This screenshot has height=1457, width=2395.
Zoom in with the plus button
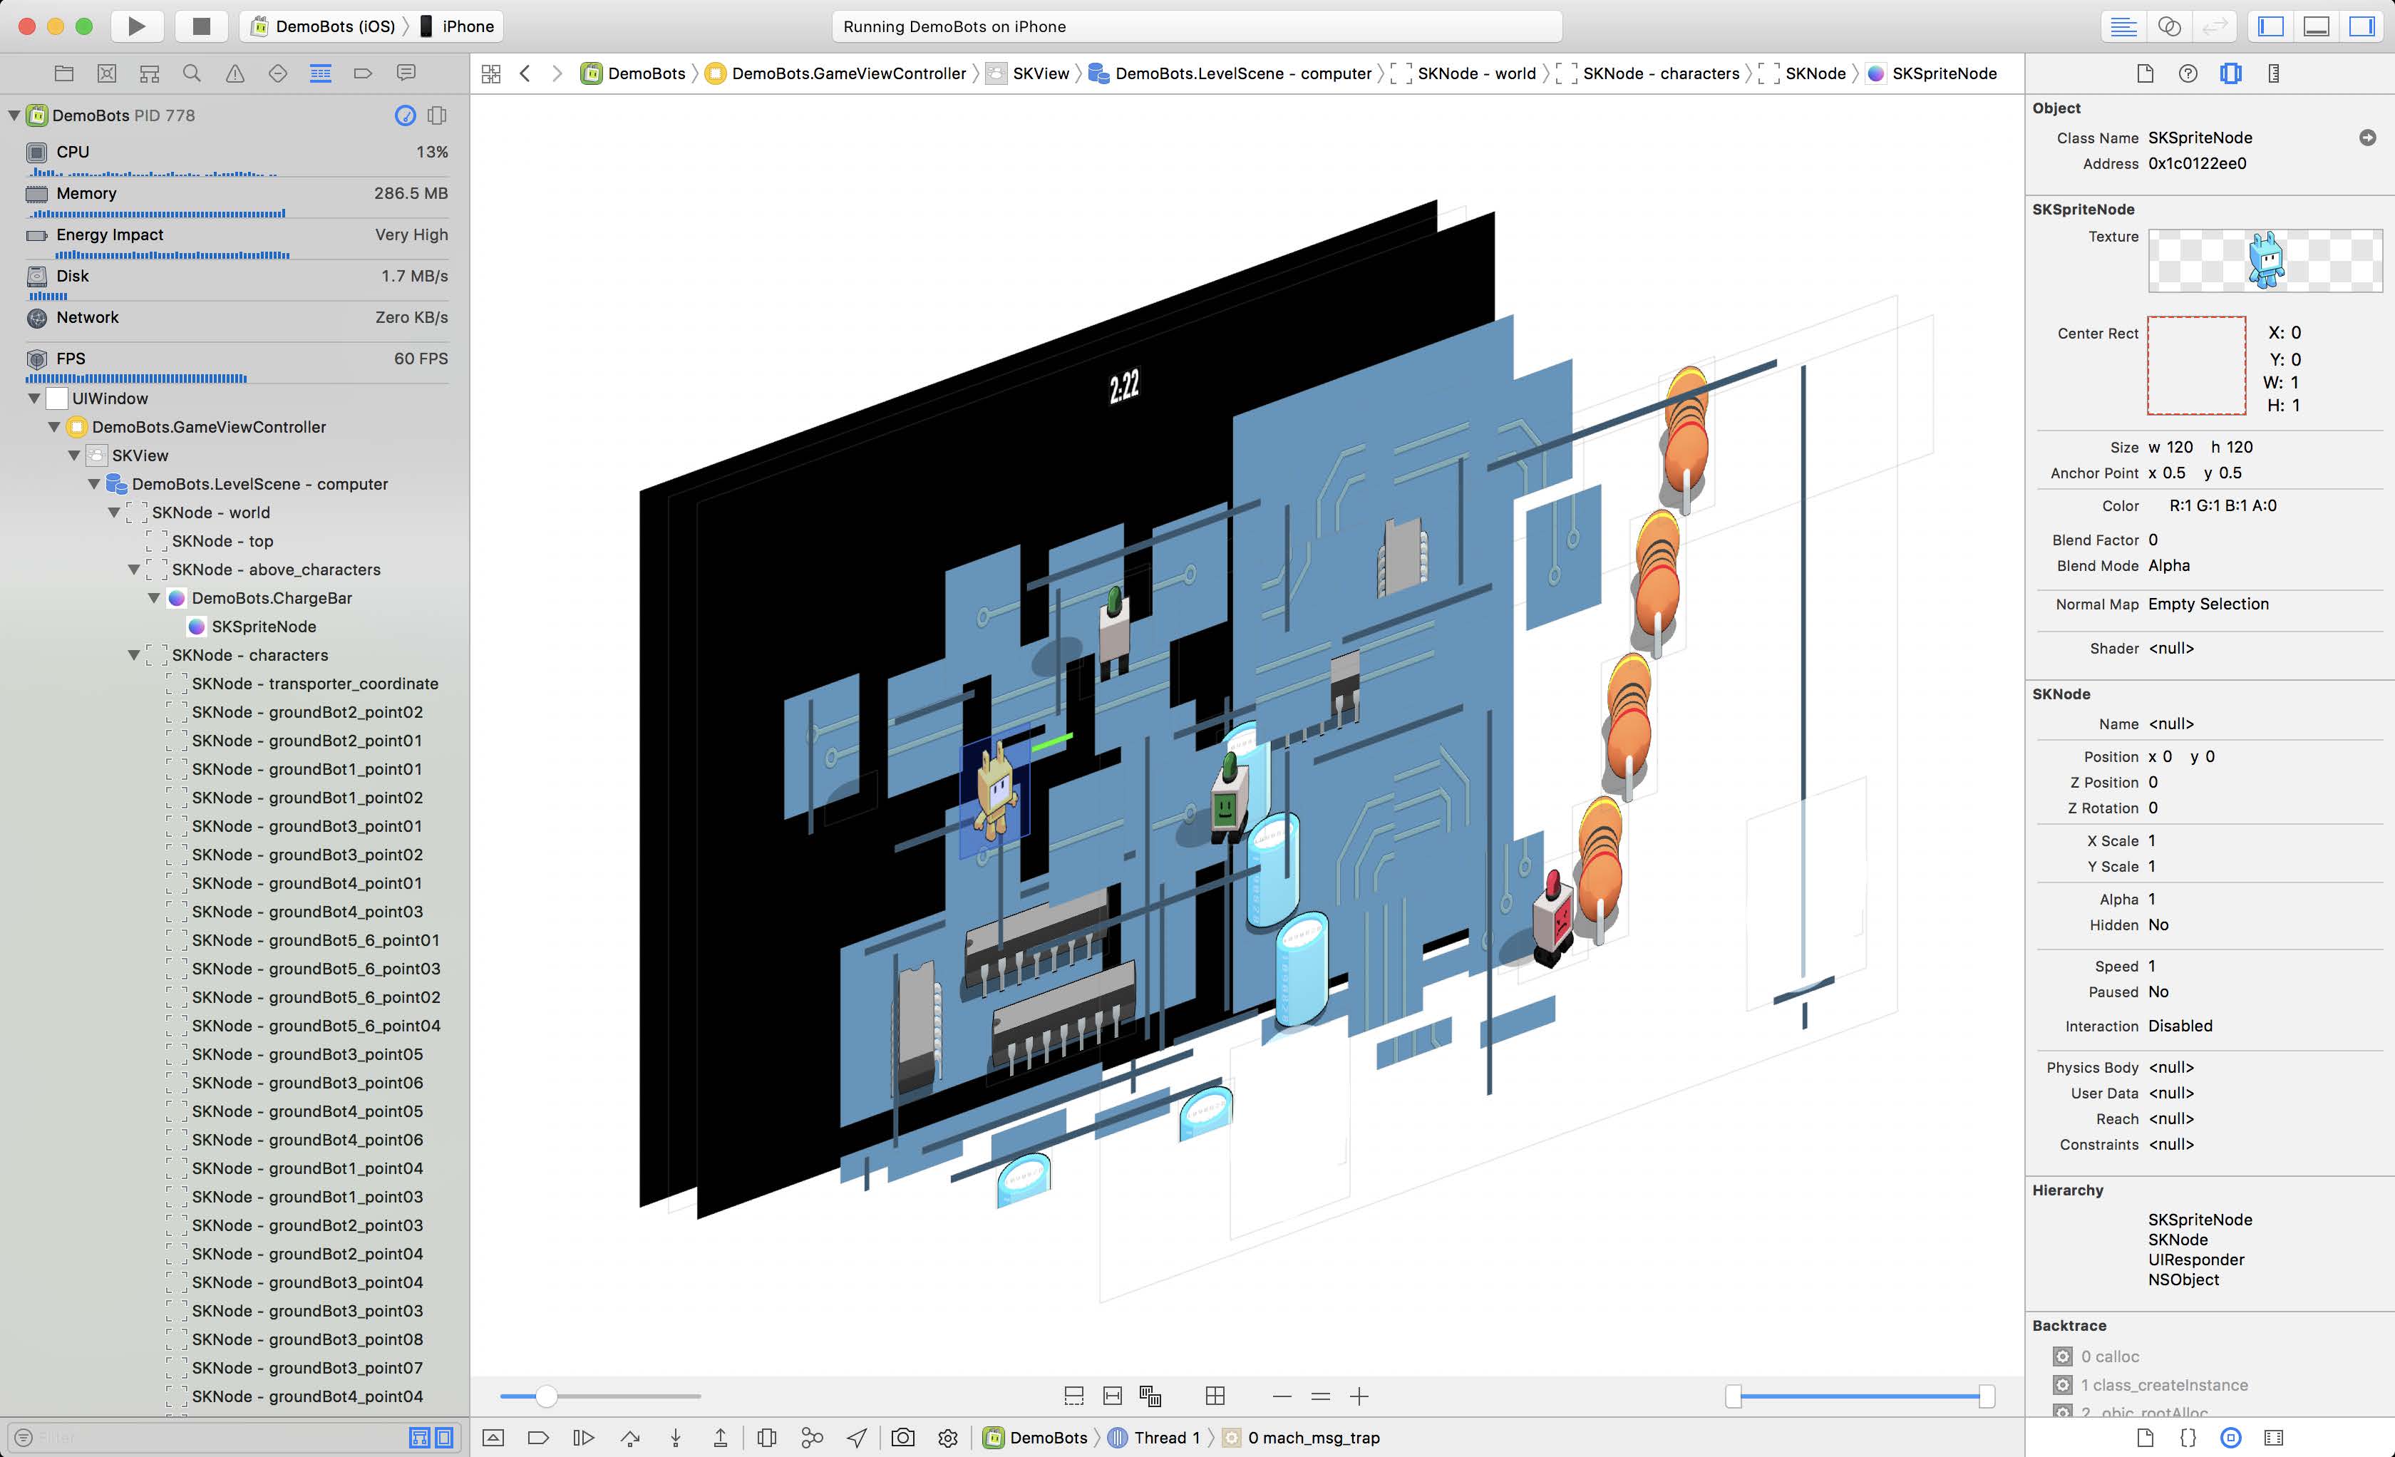[x=1359, y=1396]
